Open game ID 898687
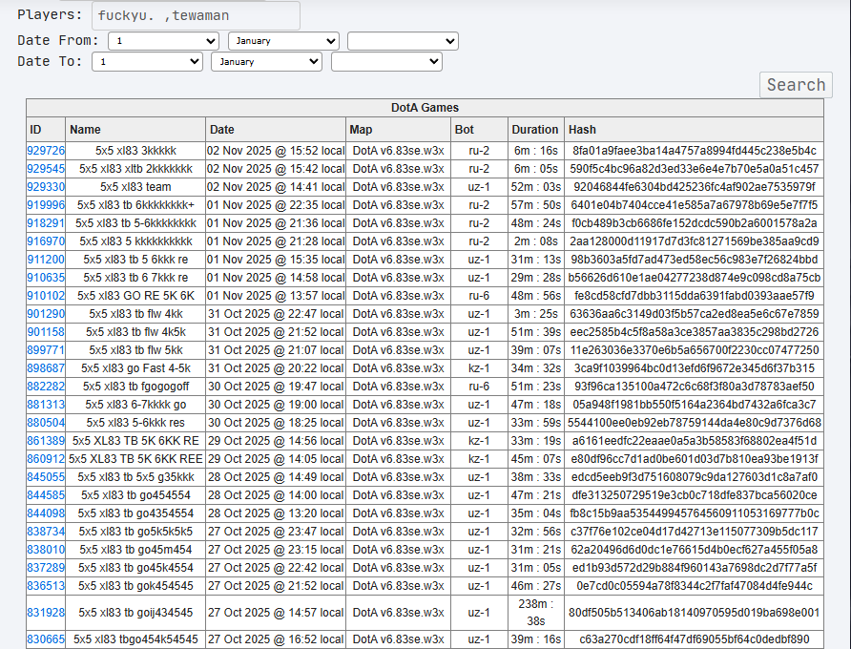The image size is (851, 649). [x=46, y=368]
